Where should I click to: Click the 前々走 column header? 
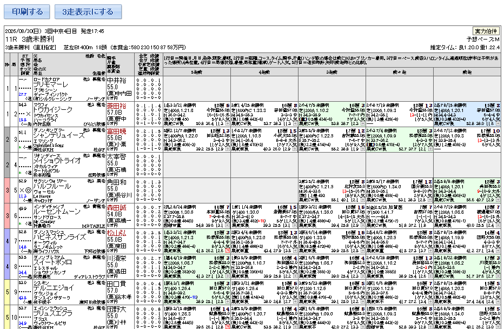399,72
